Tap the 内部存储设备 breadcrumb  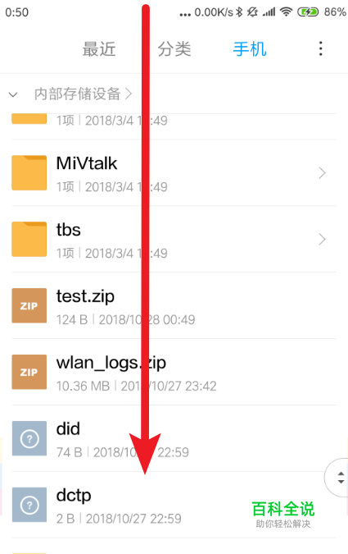[78, 94]
